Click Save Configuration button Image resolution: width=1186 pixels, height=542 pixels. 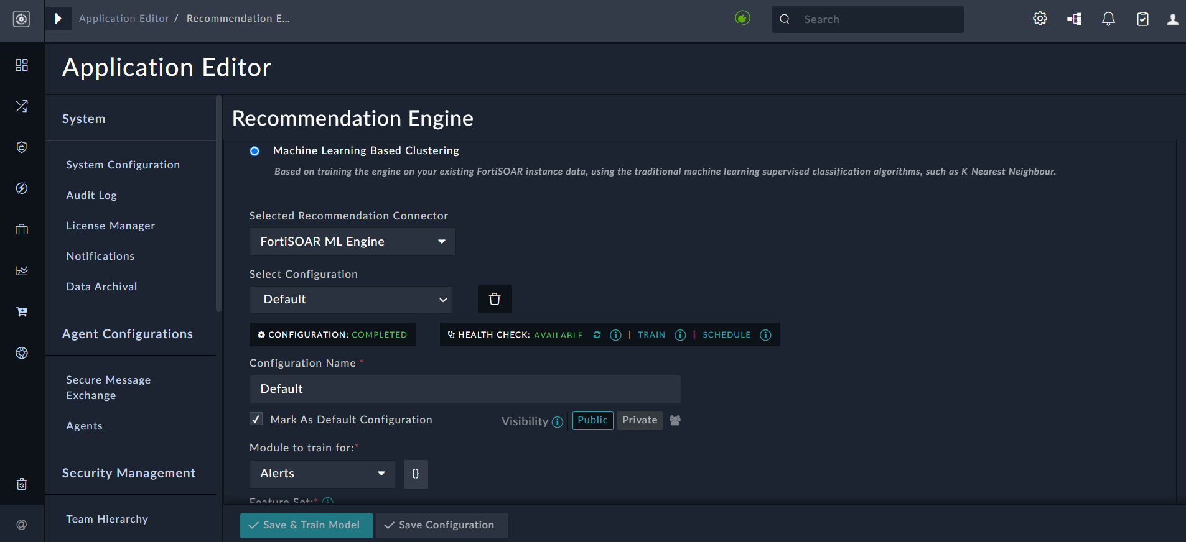[x=442, y=526]
